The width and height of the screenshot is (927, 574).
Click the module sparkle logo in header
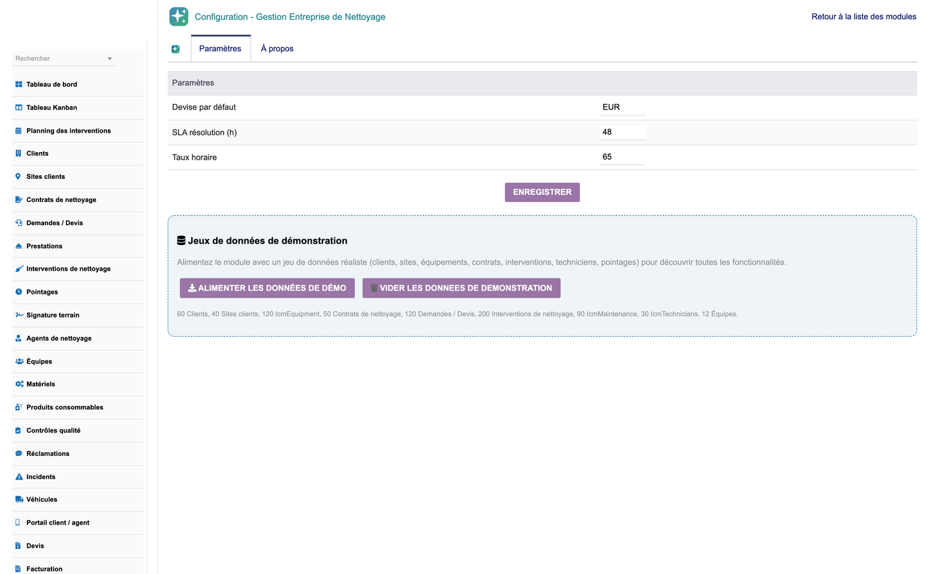click(179, 17)
